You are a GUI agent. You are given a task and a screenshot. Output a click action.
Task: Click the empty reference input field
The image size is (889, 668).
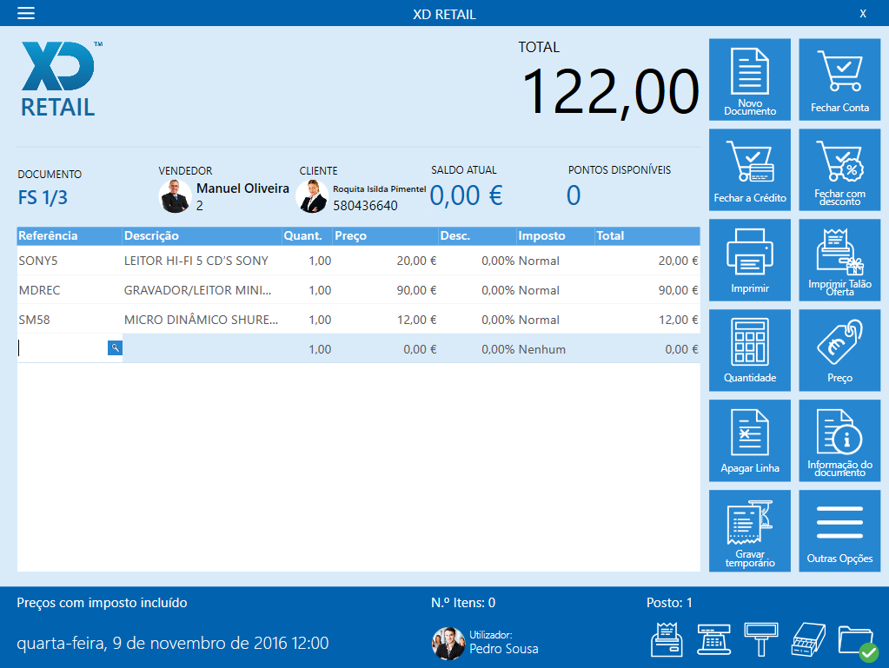click(63, 348)
